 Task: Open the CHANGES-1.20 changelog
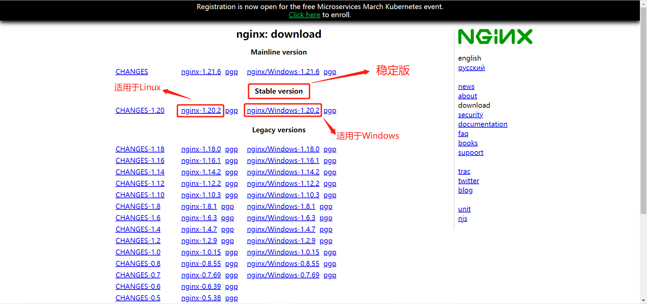140,110
